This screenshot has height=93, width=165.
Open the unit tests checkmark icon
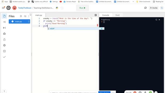4,57
